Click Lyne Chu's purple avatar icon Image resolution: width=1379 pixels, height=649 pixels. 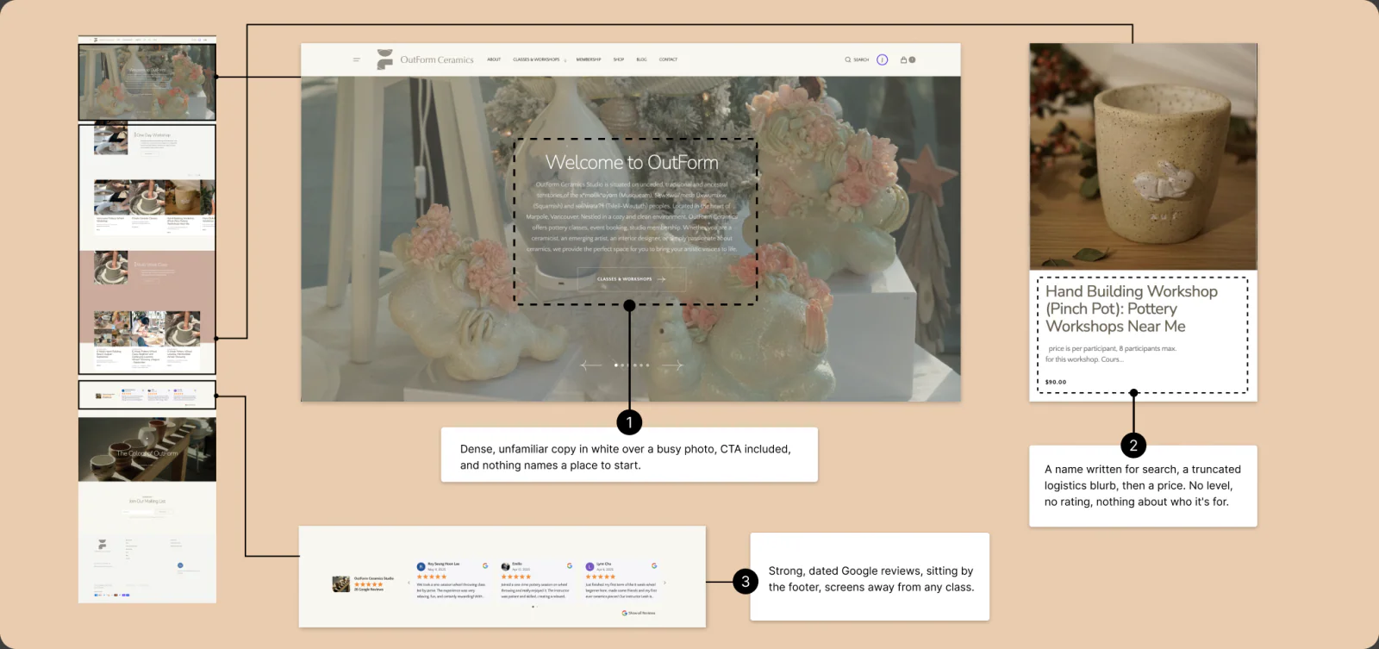pos(590,566)
